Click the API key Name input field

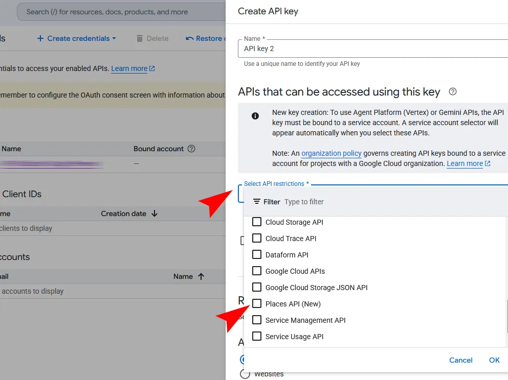373,49
